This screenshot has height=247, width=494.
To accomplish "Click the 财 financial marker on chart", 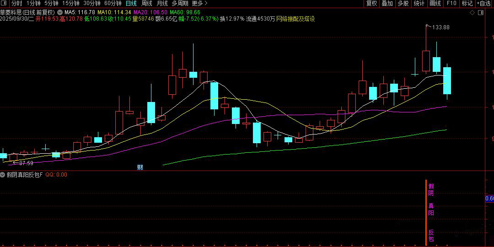I will 140,167.
